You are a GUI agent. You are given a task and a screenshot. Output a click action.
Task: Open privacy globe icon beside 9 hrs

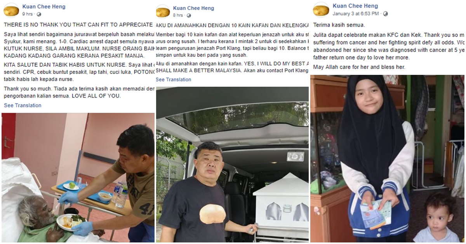pos(38,14)
